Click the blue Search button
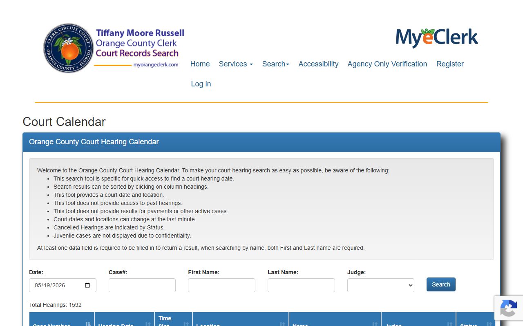This screenshot has height=326, width=523. tap(441, 284)
